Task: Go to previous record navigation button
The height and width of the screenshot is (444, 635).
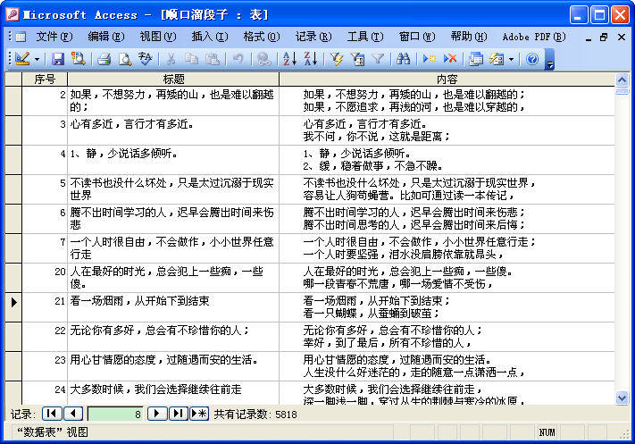Action: [73, 414]
